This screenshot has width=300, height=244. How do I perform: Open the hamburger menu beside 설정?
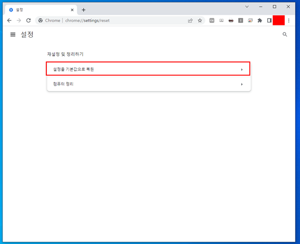point(13,34)
